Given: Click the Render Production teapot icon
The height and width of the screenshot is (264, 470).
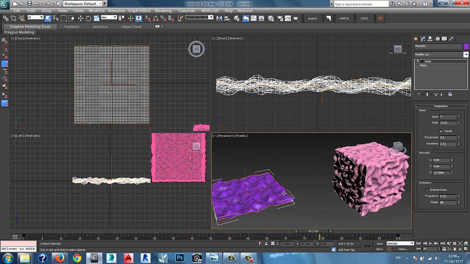Looking at the screenshot, I should click(296, 18).
